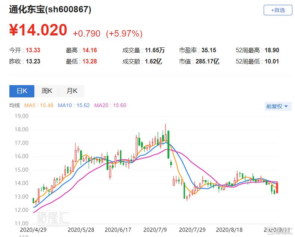Click the price change +0.790
The height and width of the screenshot is (237, 295).
pos(87,34)
